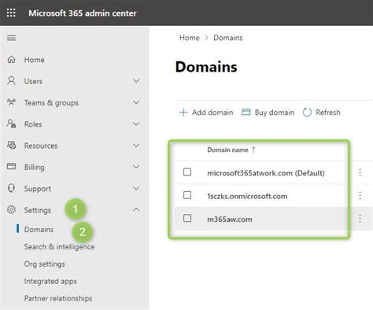Viewport: 373px width, 310px height.
Task: Click the Billing card icon
Action: [x=11, y=166]
